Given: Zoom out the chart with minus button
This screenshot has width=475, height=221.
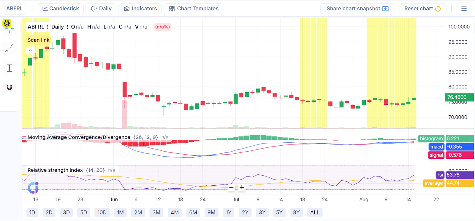Looking at the screenshot, I should point(232,187).
